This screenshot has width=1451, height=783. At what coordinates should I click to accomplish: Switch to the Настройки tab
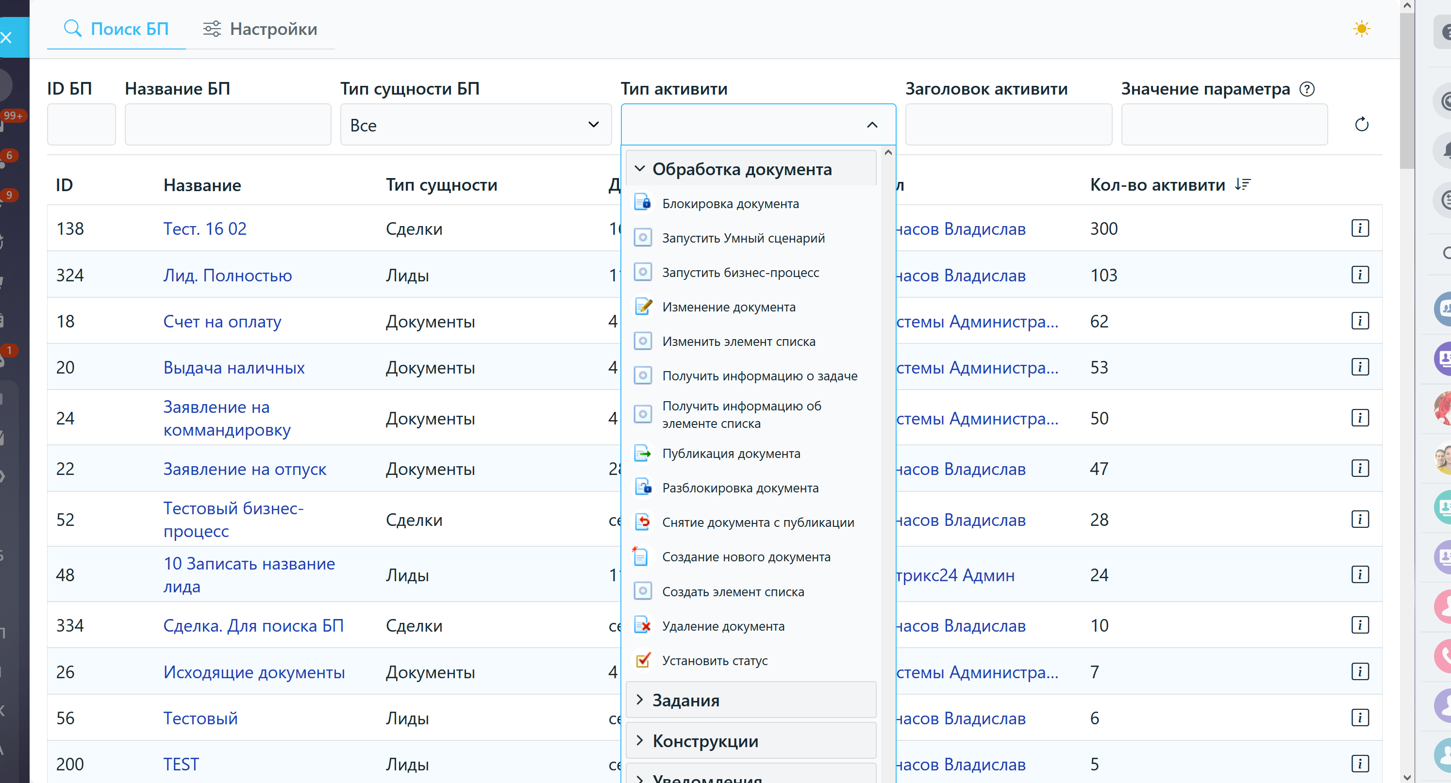click(x=260, y=29)
